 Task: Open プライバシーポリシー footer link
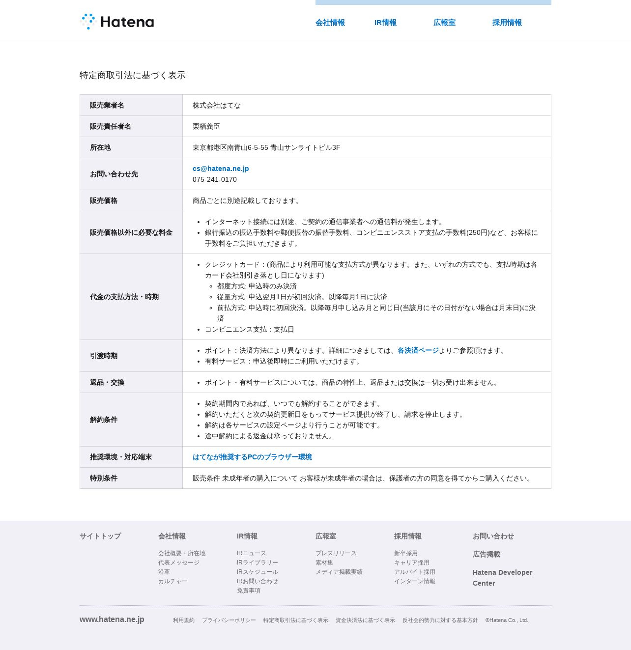(x=229, y=620)
